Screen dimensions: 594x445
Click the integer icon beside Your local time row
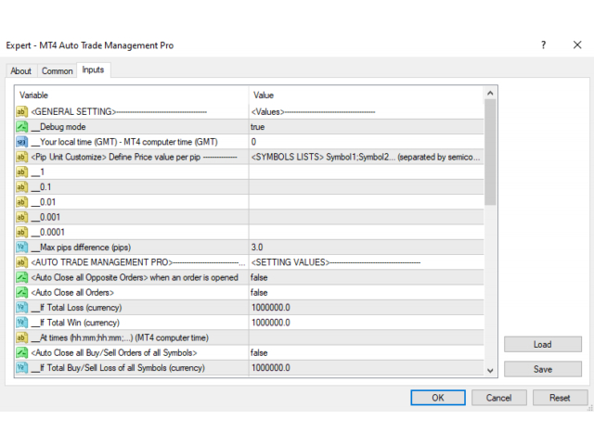coord(21,142)
